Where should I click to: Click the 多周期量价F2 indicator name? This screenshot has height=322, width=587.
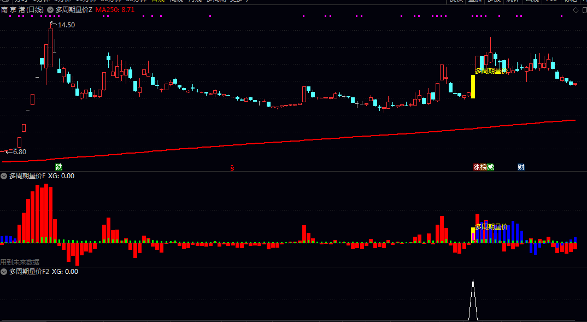[29, 272]
